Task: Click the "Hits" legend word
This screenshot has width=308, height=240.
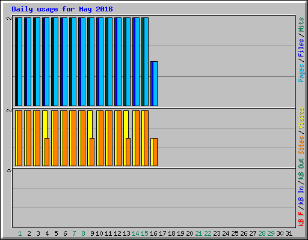Action: (x=301, y=25)
